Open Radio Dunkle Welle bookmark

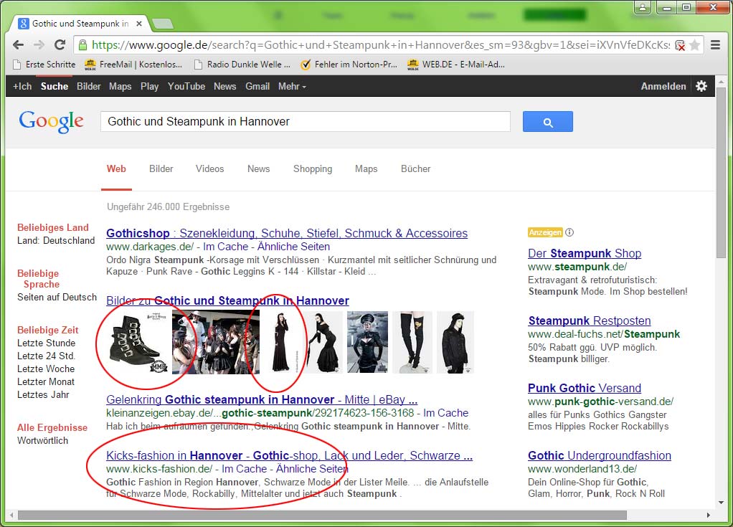tap(242, 65)
